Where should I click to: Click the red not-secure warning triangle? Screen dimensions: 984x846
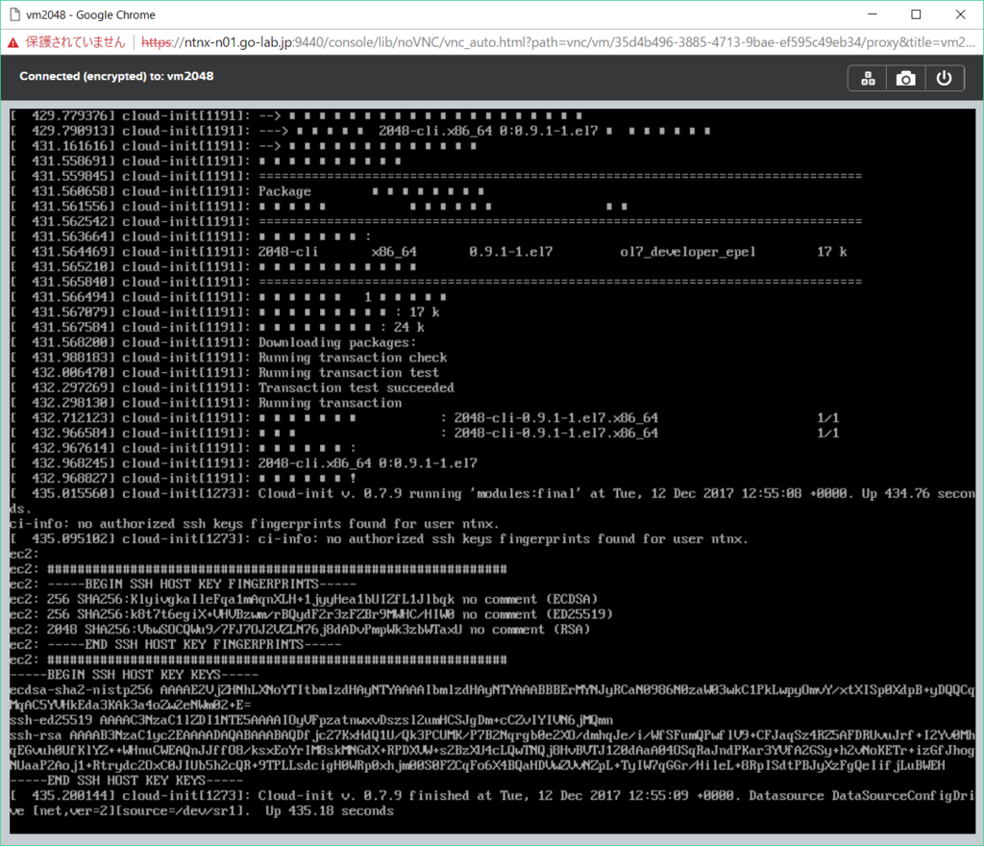pos(13,42)
